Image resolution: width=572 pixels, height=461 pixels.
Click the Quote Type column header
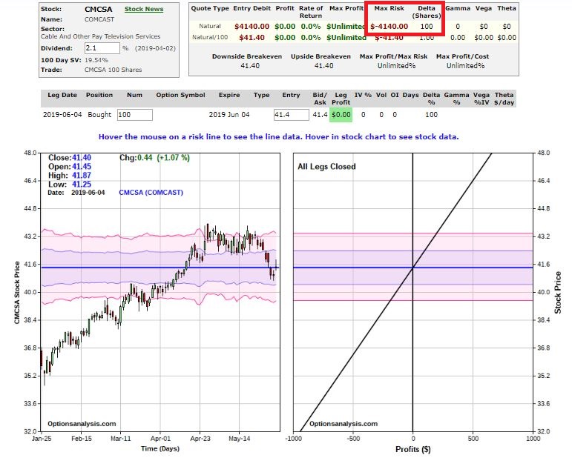210,8
